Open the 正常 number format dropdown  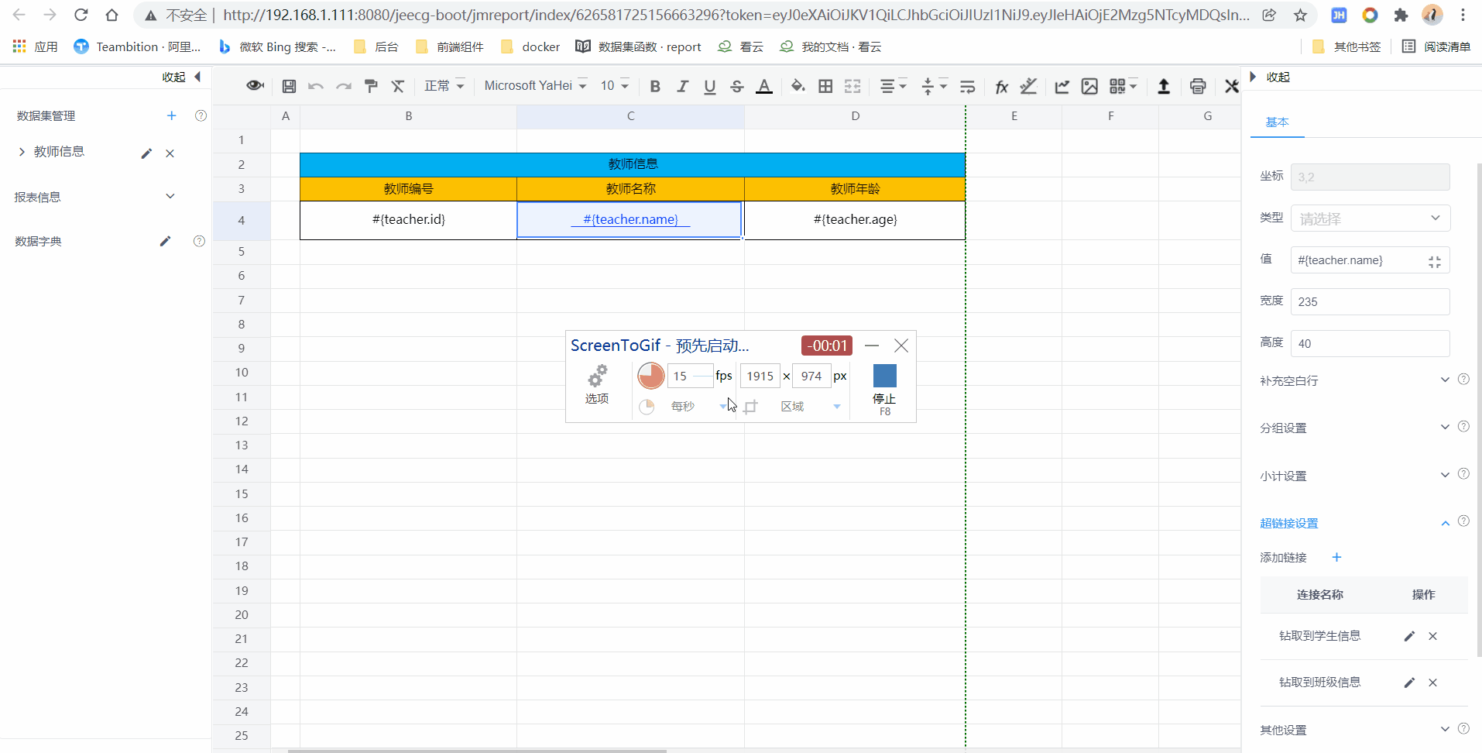tap(444, 86)
